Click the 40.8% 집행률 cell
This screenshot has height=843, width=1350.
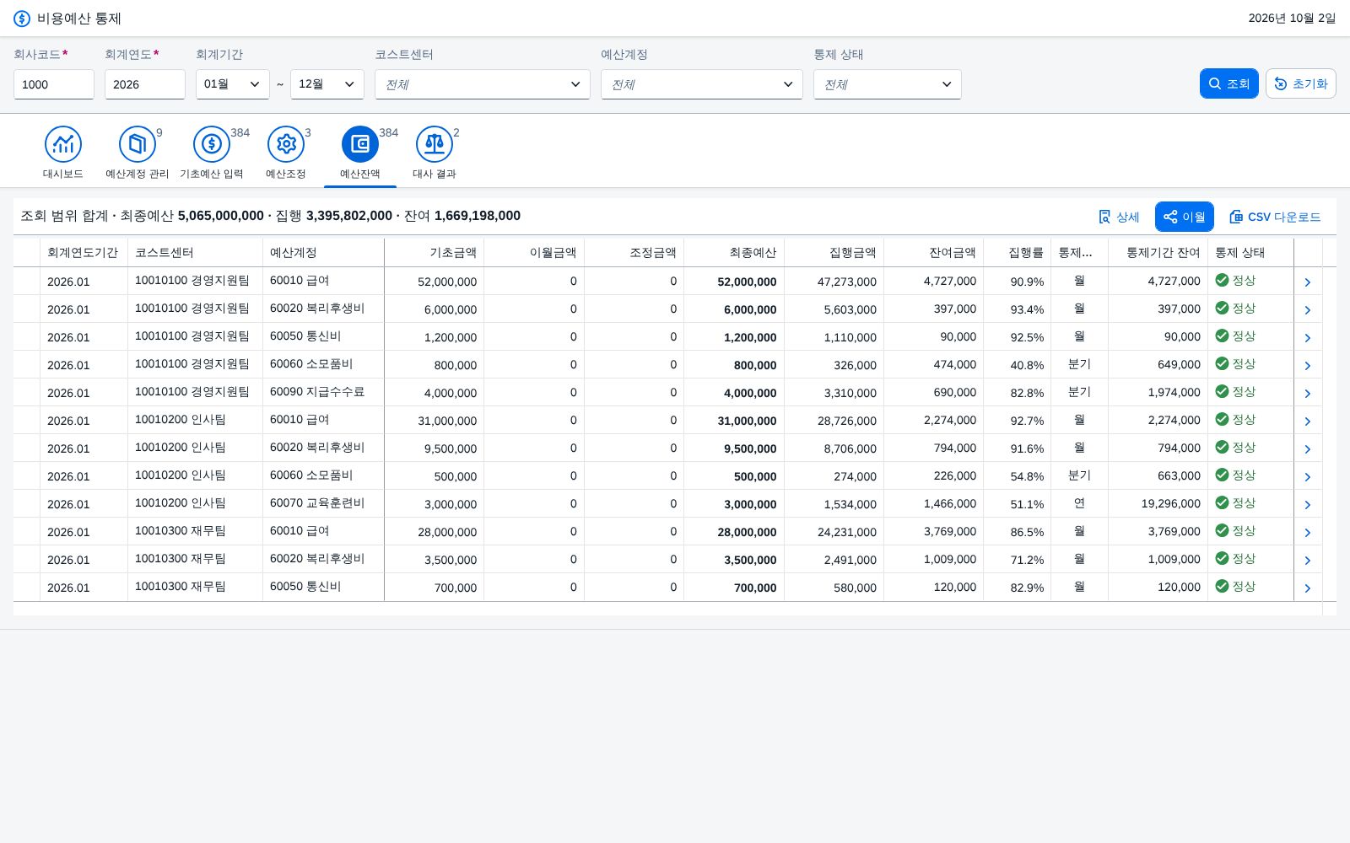[x=1018, y=365]
